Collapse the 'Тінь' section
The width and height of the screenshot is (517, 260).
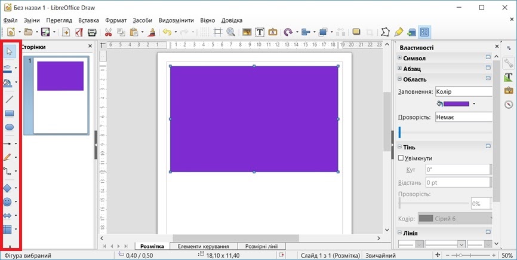pos(400,147)
